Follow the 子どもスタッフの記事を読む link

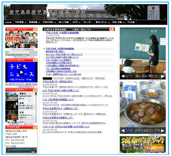point(22,50)
